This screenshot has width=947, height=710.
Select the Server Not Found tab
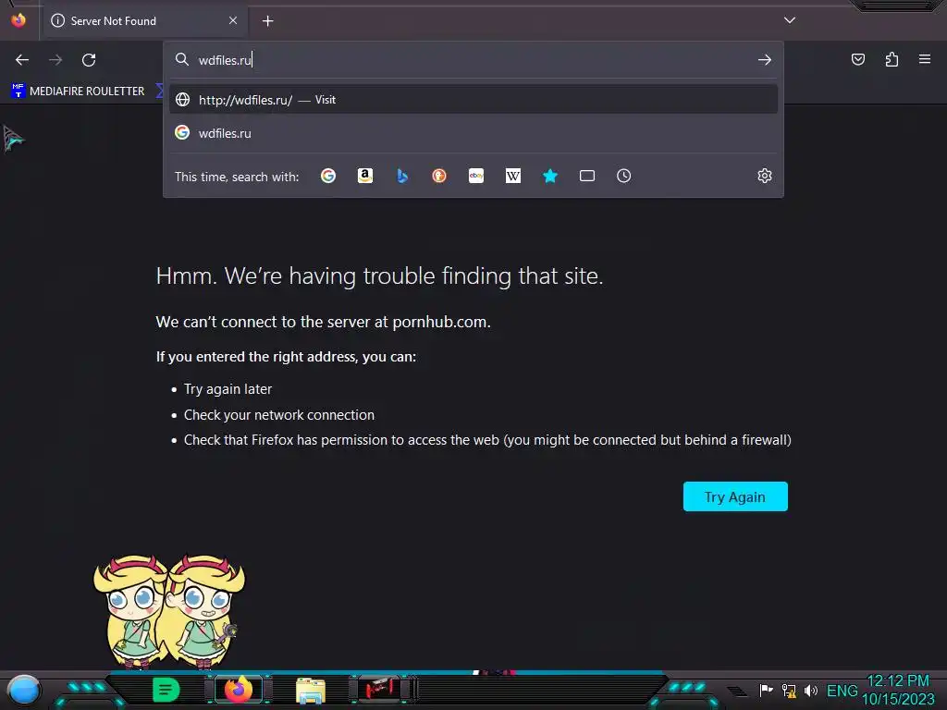[145, 21]
